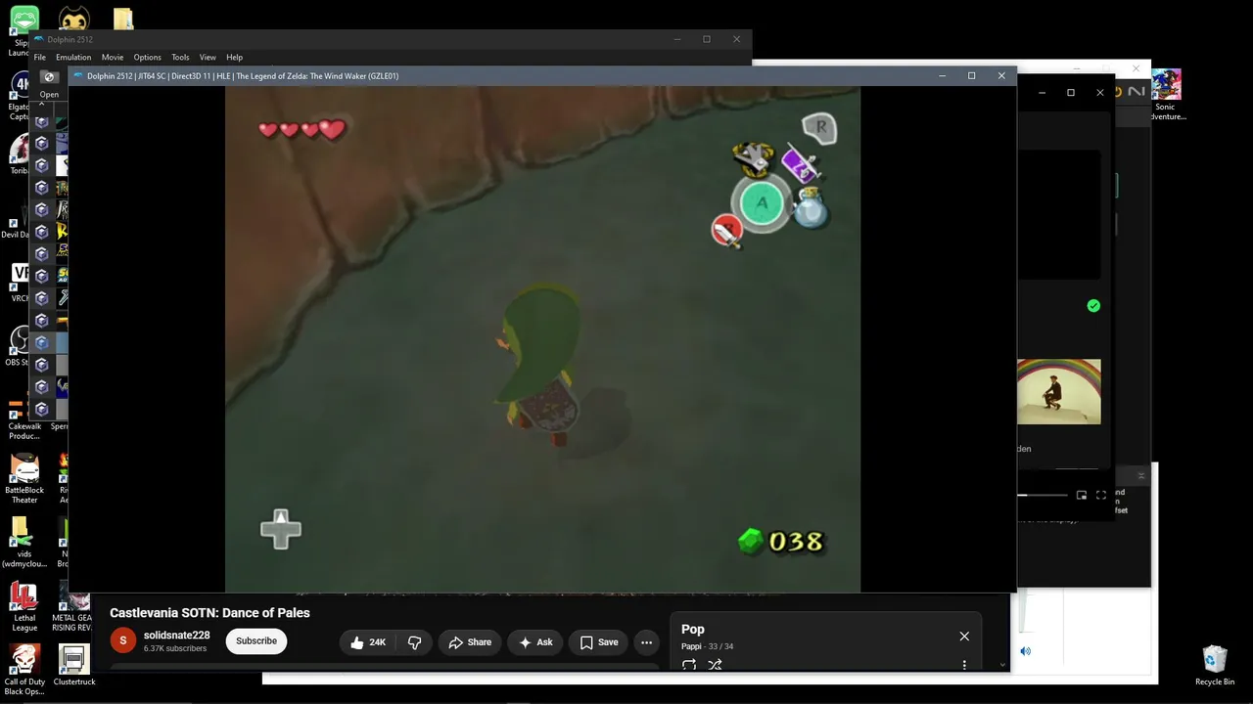This screenshot has width=1253, height=704.
Task: Click the Open disc toolbar button in Dolphin
Action: [x=49, y=83]
